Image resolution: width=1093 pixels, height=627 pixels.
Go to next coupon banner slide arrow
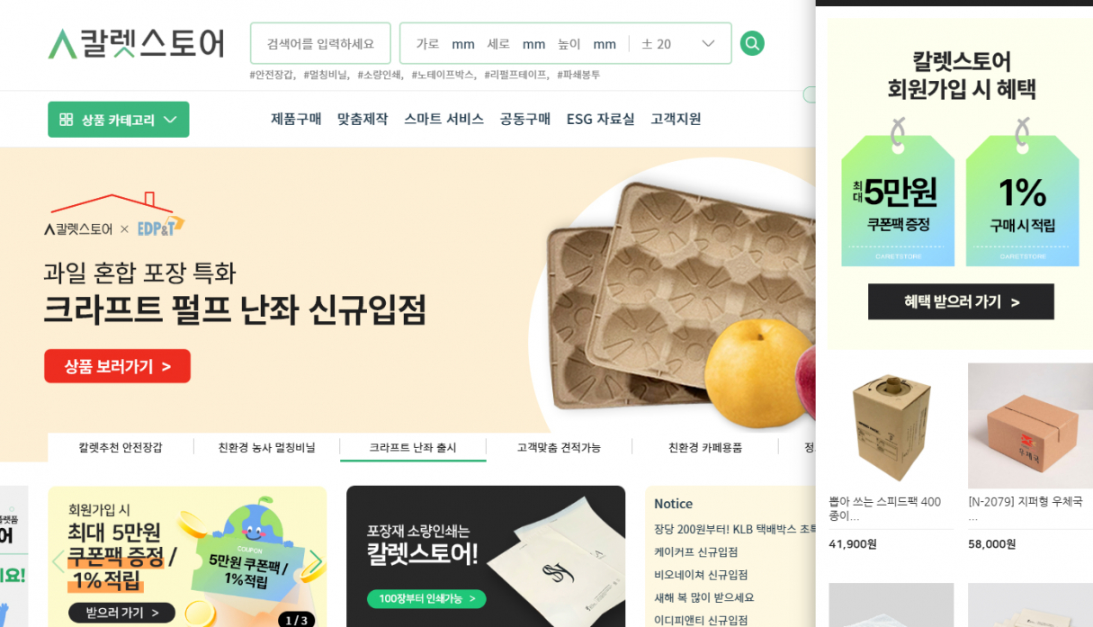click(x=316, y=562)
